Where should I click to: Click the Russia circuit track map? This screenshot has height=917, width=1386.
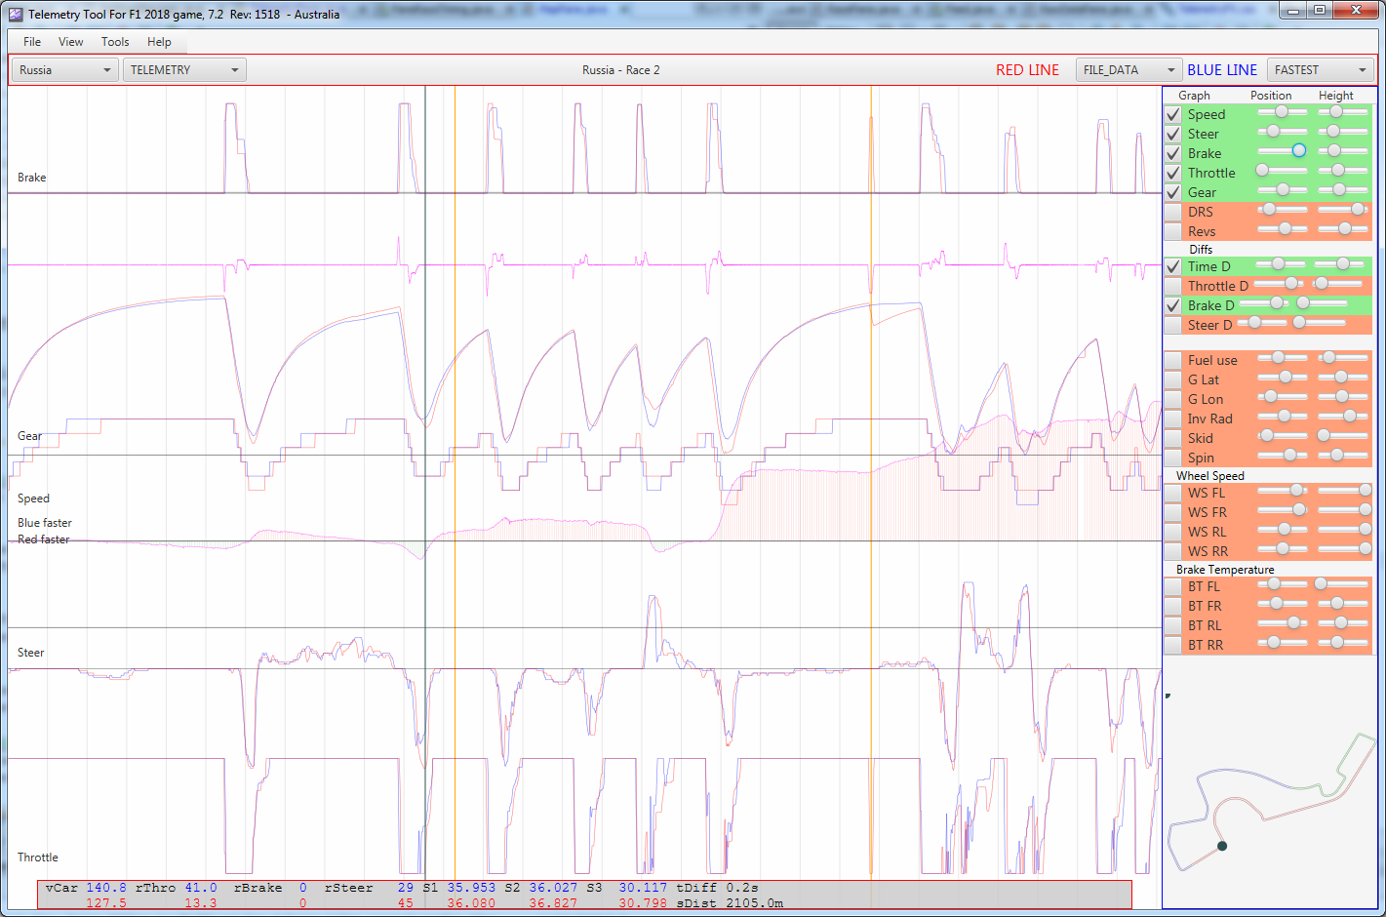click(1271, 802)
